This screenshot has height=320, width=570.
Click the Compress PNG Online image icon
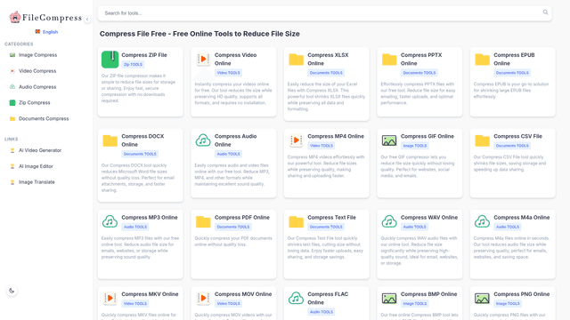tap(483, 299)
